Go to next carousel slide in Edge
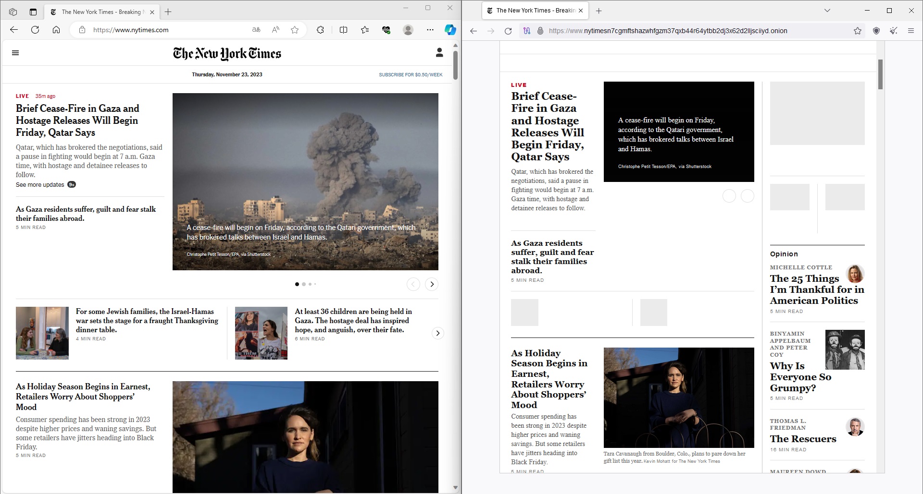This screenshot has height=494, width=923. point(432,284)
